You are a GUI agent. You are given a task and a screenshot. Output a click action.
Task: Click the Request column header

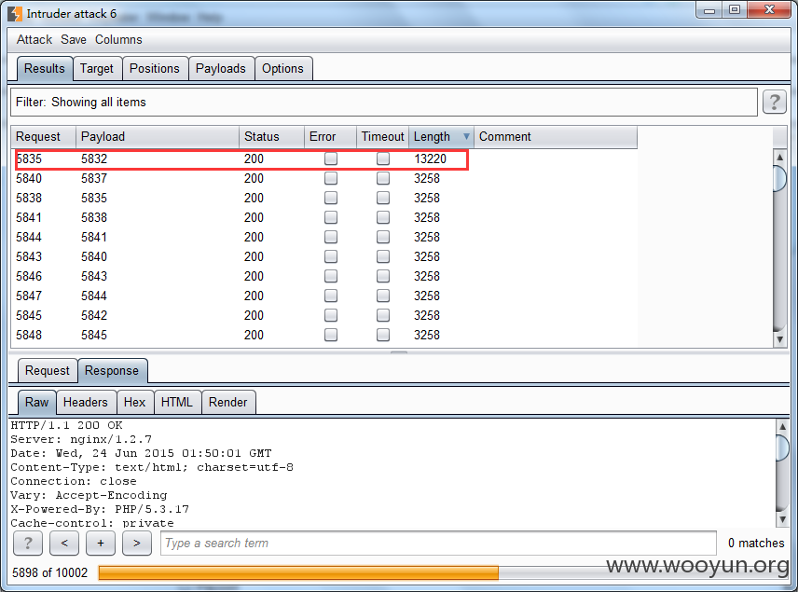[x=43, y=136]
